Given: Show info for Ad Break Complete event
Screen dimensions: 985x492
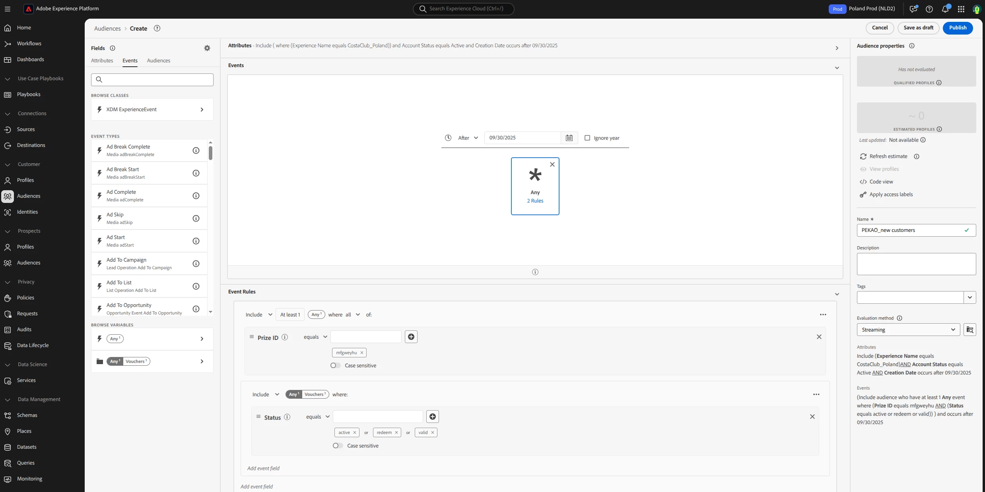Looking at the screenshot, I should [x=196, y=150].
